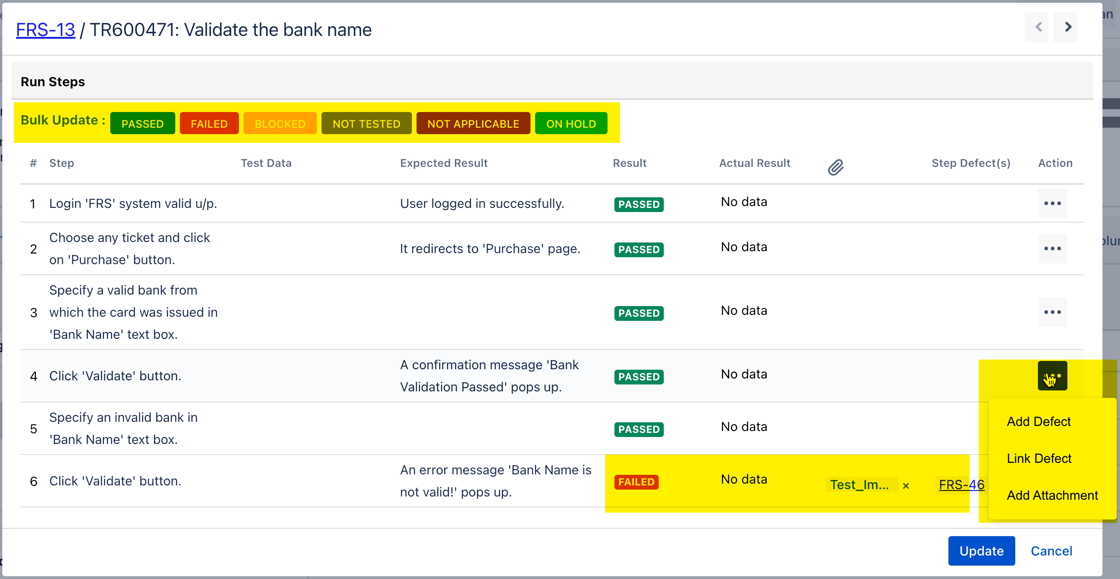The height and width of the screenshot is (579, 1120).
Task: Put all steps ON HOLD
Action: [x=571, y=124]
